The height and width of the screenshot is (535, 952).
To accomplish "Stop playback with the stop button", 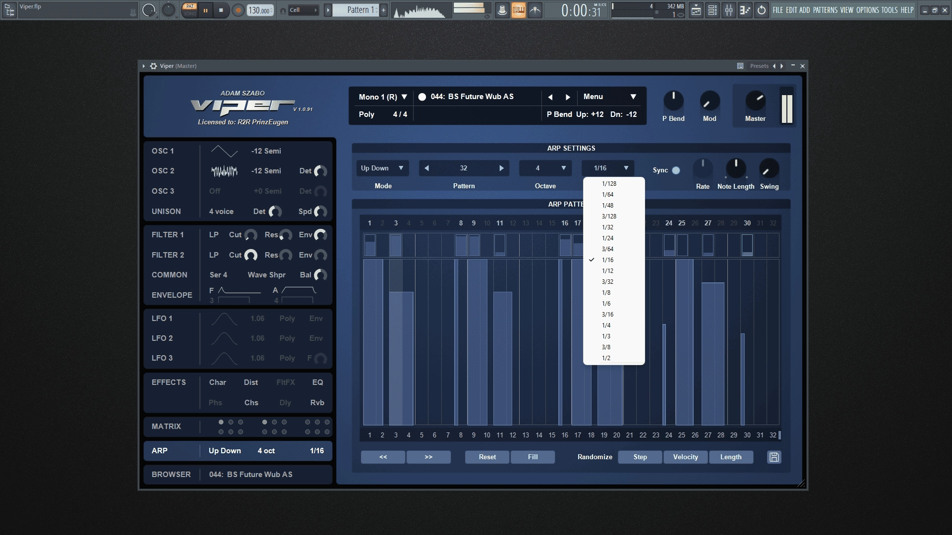I will point(221,10).
